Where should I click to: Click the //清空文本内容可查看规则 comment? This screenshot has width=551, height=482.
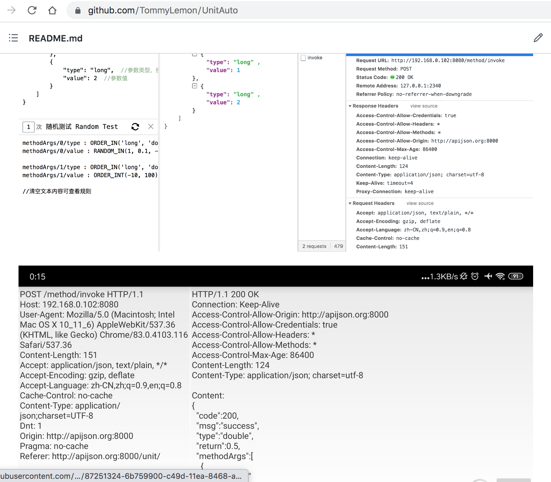(57, 191)
